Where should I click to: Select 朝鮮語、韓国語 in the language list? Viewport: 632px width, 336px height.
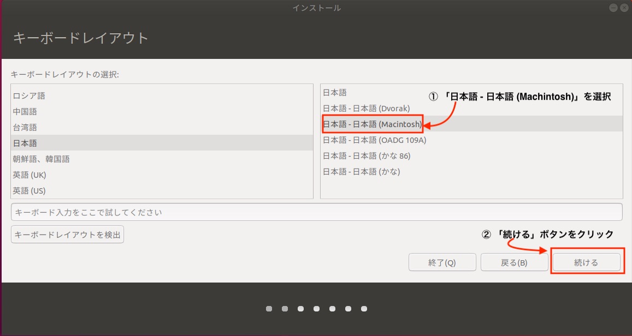pyautogui.click(x=162, y=159)
